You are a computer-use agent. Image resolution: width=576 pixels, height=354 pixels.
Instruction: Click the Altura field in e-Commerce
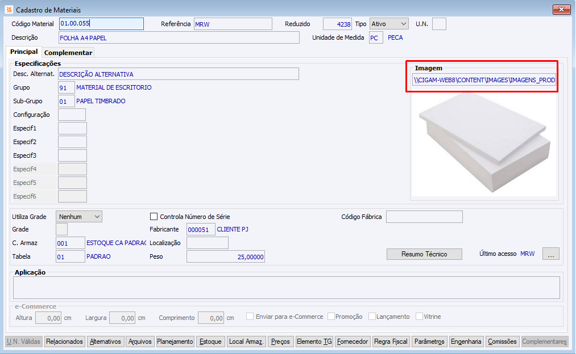coord(48,318)
